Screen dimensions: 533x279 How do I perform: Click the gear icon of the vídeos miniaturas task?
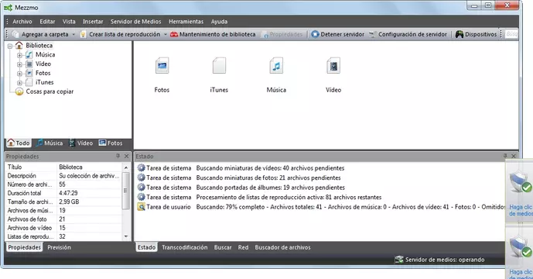coord(141,168)
